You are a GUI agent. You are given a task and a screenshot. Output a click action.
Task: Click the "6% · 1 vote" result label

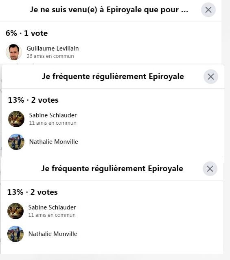[x=26, y=33]
